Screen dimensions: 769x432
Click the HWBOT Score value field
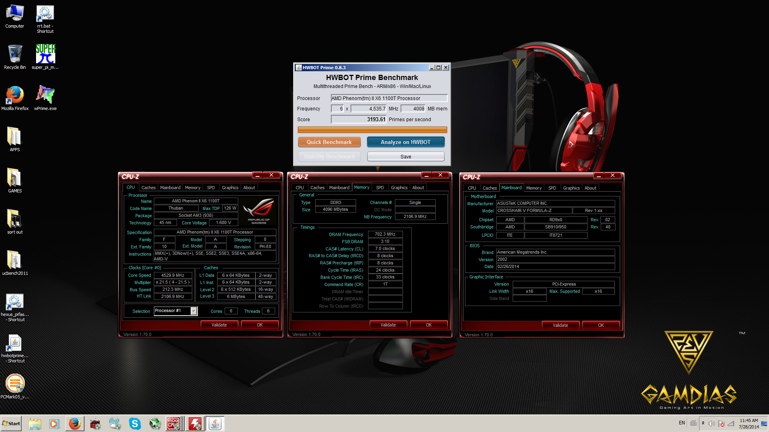[359, 119]
